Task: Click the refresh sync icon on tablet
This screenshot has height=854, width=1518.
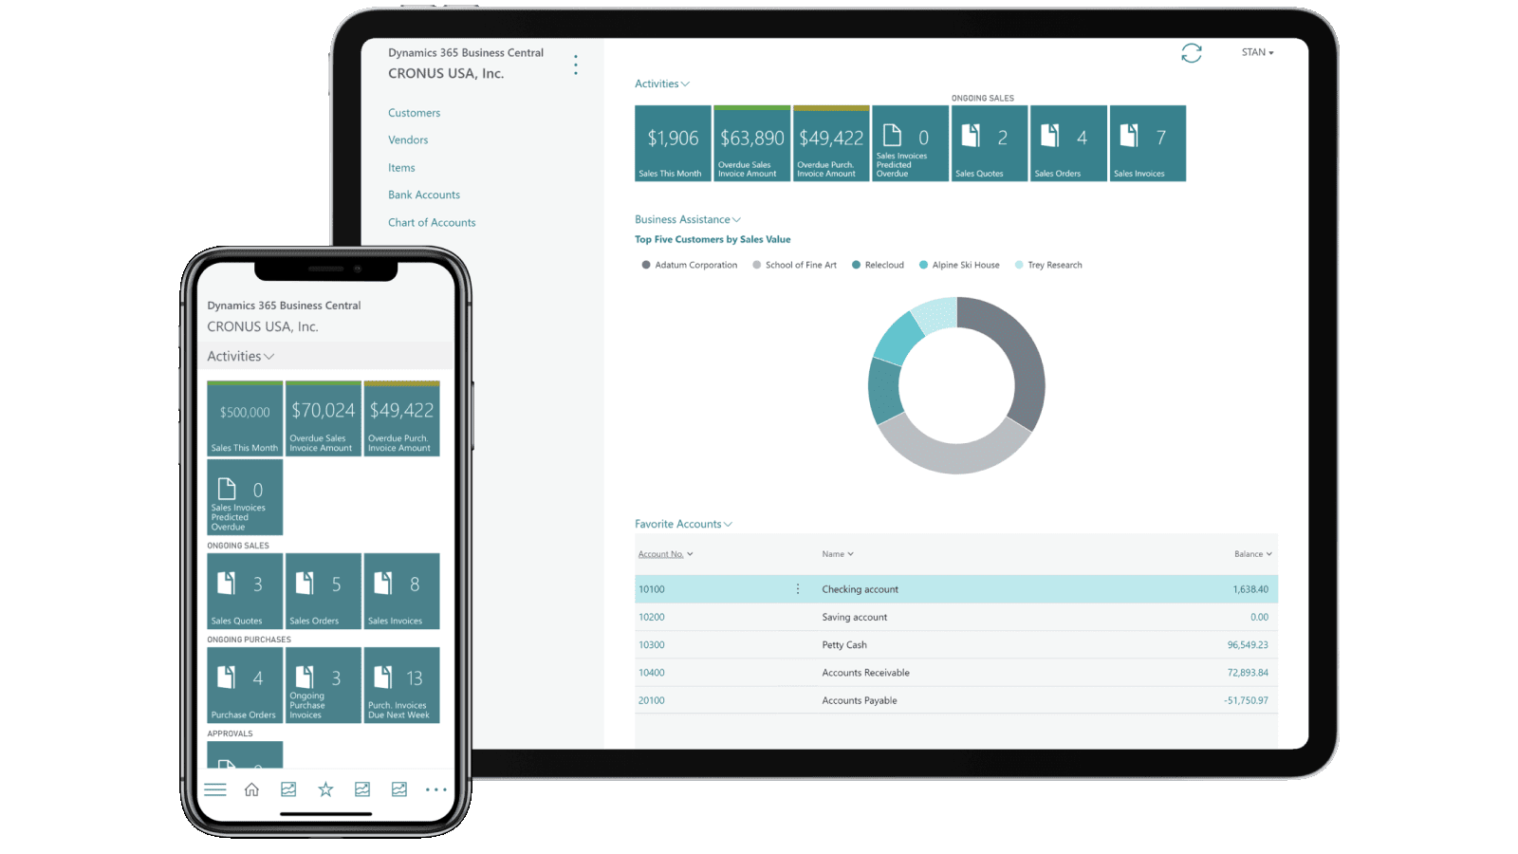Action: click(1192, 53)
